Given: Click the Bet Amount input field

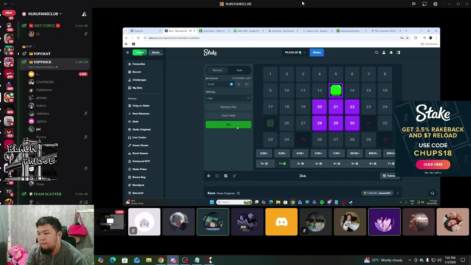Looking at the screenshot, I should 220,84.
